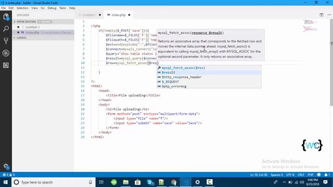Screen dimensions: 333x187
Task: Choose the $http_response_header suggestion
Action: (209, 77)
